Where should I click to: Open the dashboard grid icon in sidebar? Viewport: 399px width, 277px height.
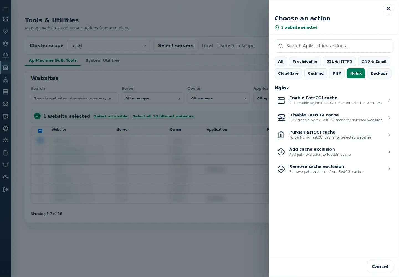pyautogui.click(x=6, y=19)
